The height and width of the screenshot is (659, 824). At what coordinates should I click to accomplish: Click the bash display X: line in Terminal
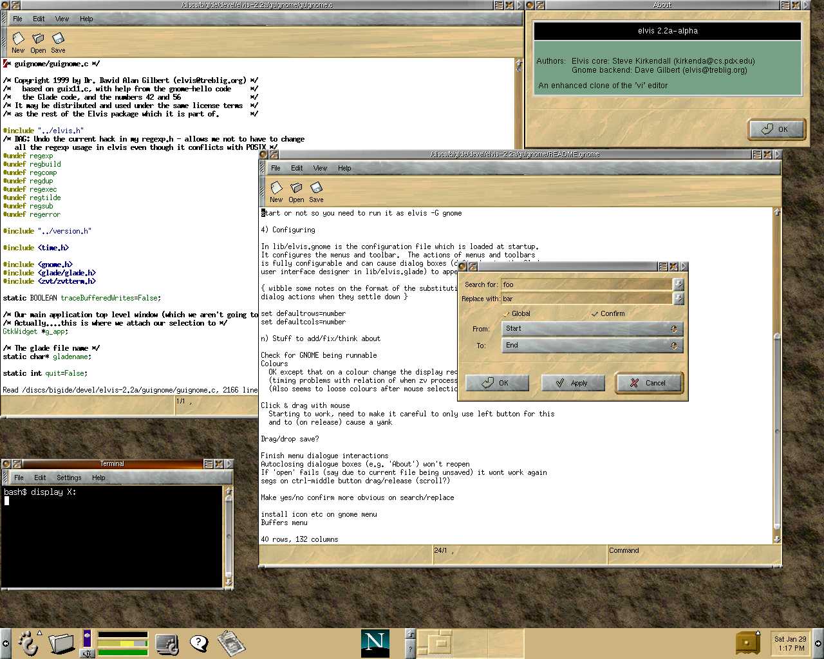41,492
